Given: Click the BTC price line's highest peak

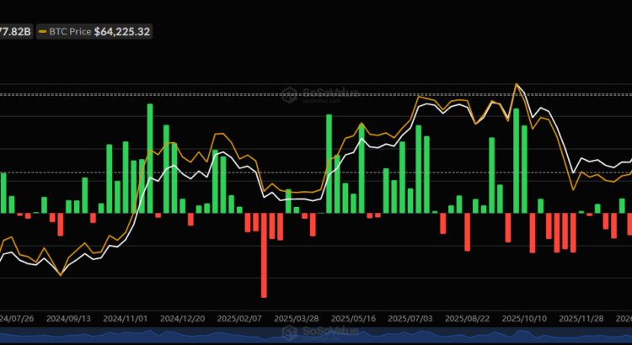Looking at the screenshot, I should tap(516, 84).
